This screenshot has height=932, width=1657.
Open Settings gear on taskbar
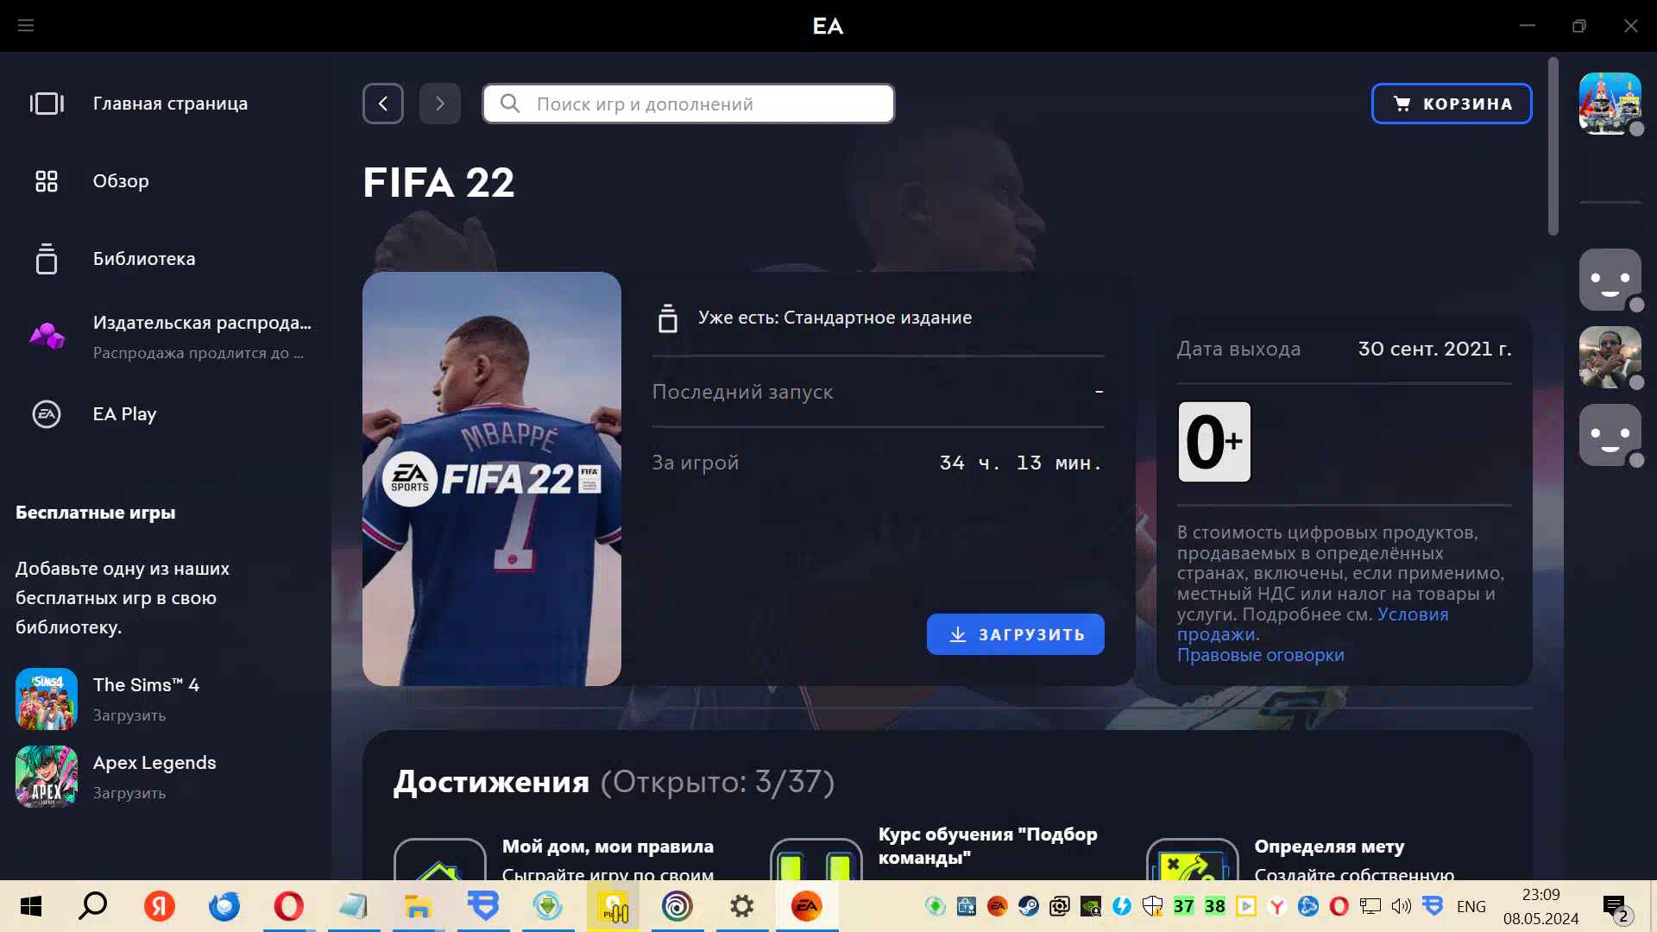[742, 906]
